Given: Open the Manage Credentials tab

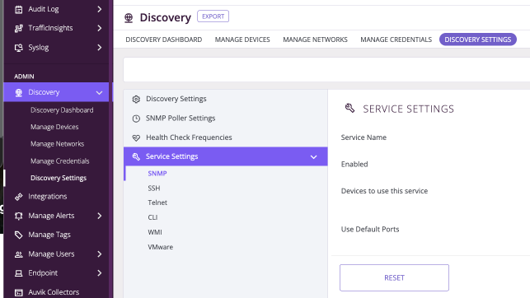Looking at the screenshot, I should point(396,40).
